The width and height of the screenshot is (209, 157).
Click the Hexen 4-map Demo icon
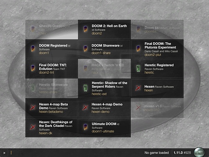click(85, 108)
